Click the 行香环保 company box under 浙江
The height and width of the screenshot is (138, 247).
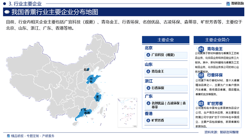166,88
